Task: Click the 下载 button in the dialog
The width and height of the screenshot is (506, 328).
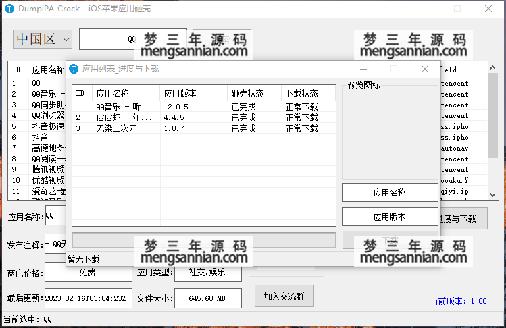Action: [390, 240]
